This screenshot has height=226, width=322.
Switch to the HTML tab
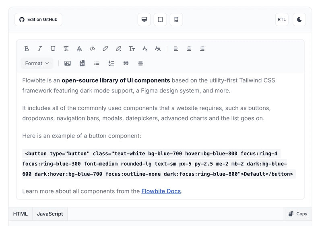21,214
